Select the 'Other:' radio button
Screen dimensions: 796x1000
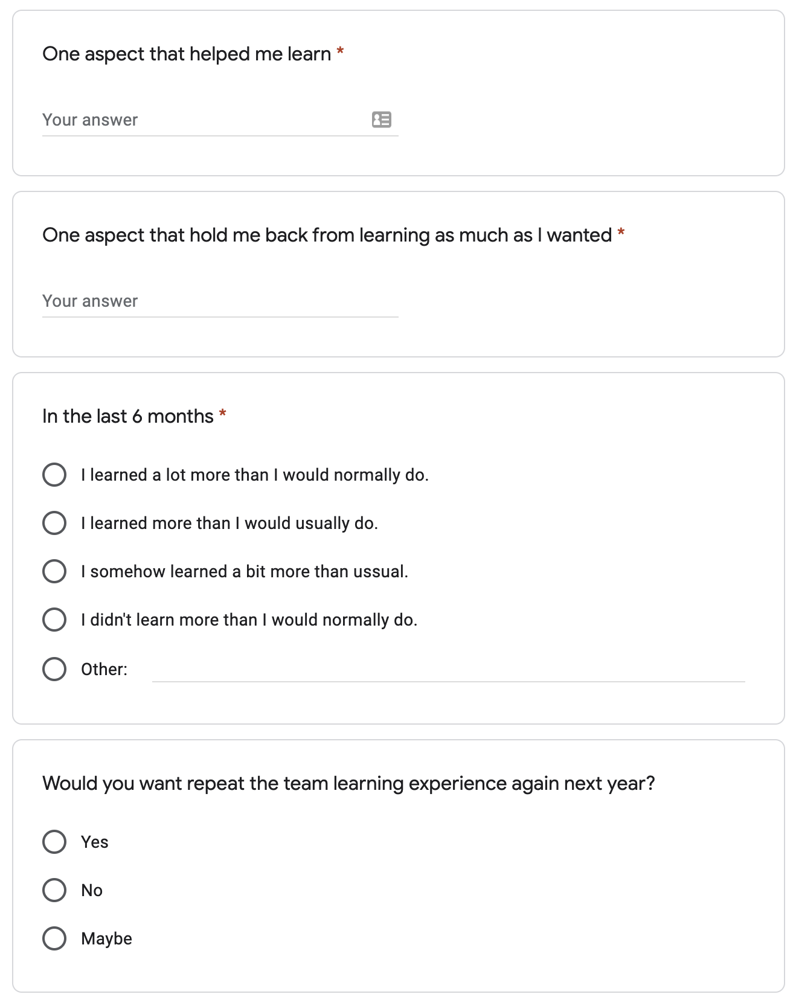pyautogui.click(x=54, y=669)
